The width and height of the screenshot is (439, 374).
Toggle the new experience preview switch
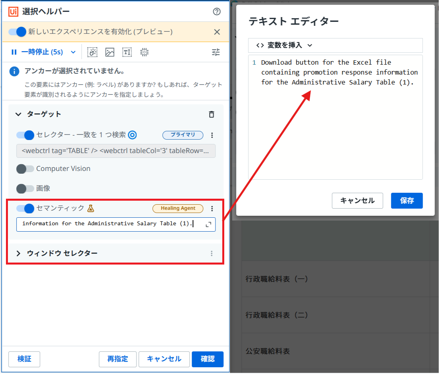coord(17,32)
